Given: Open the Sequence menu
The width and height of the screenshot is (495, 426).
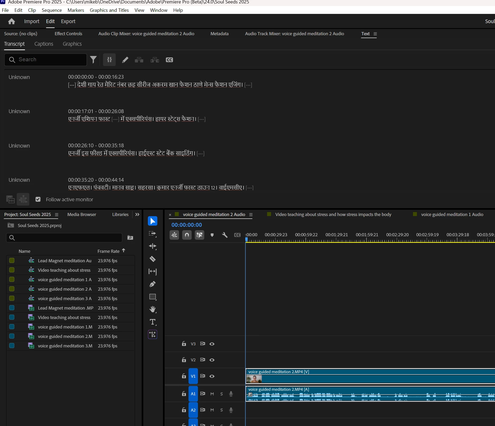Looking at the screenshot, I should coord(52,10).
